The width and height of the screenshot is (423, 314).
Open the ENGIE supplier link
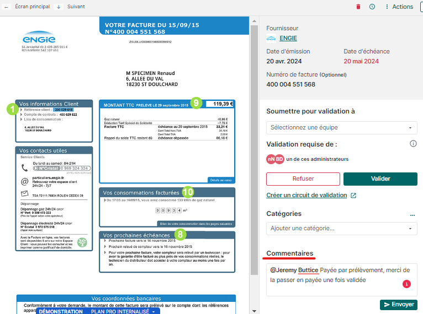[288, 38]
